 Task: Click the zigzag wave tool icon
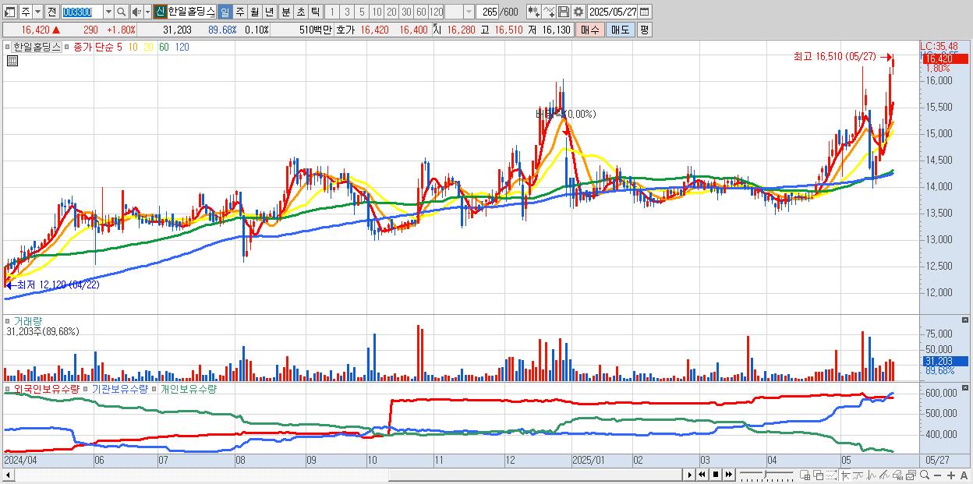tap(872, 475)
